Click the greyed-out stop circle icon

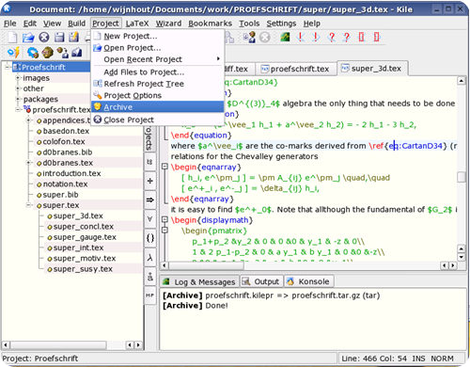(265, 38)
